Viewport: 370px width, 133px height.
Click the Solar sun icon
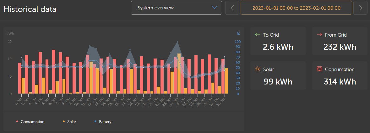pos(258,69)
